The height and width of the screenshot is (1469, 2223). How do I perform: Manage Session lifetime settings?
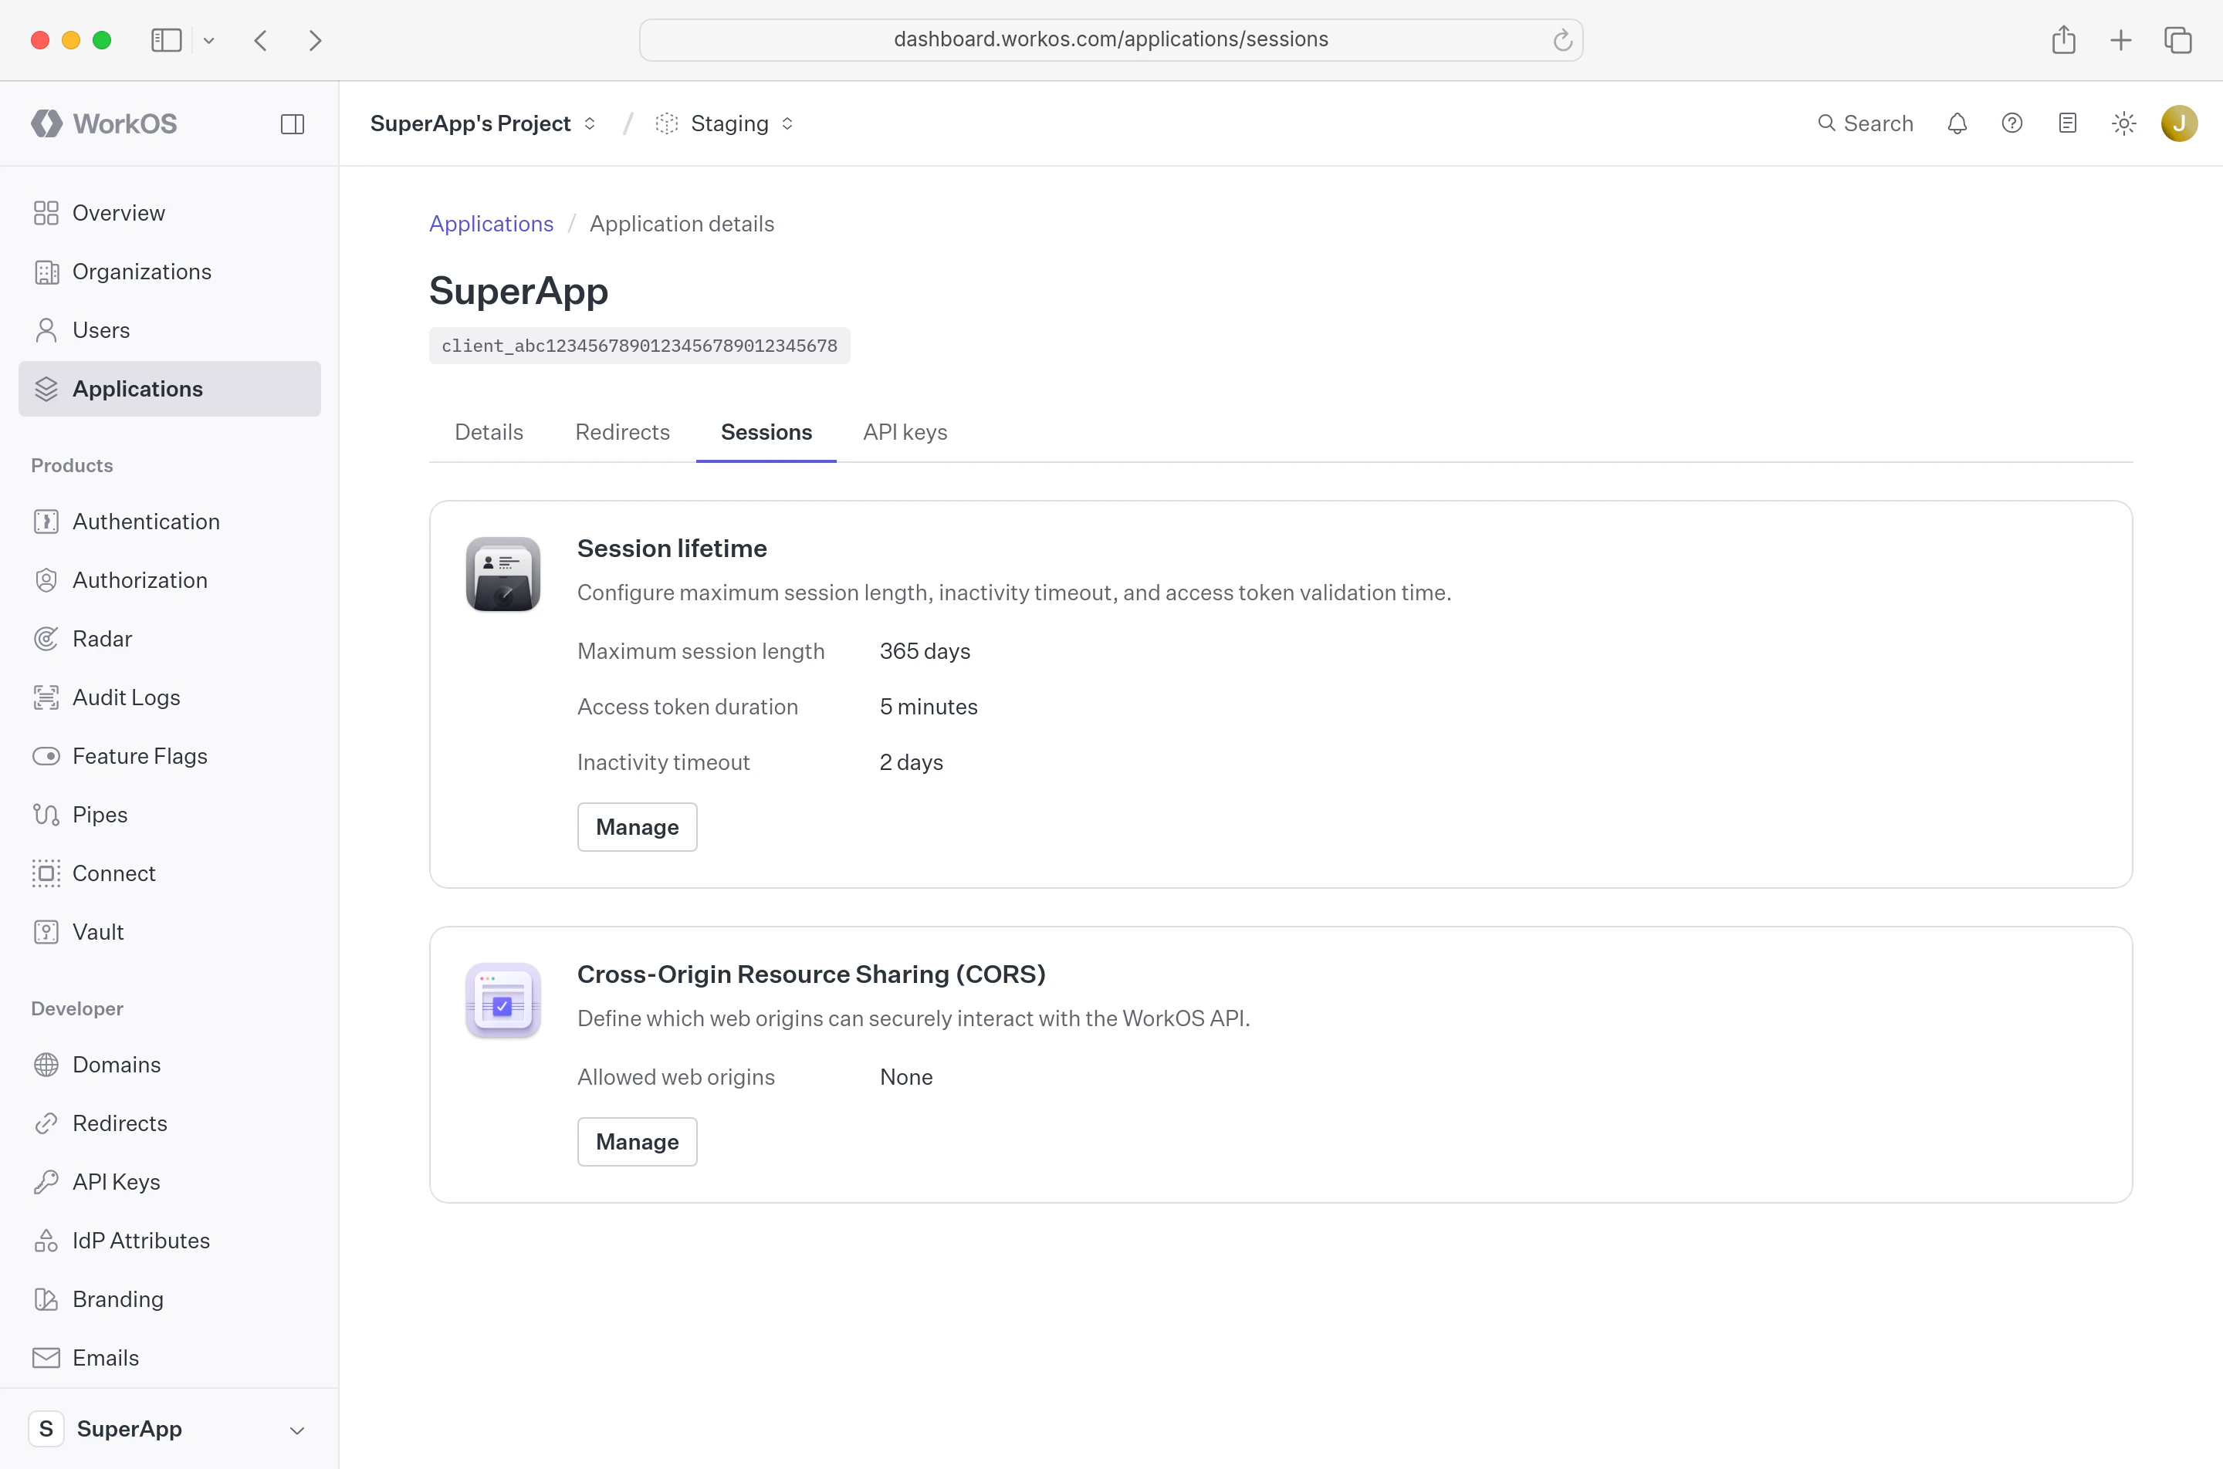tap(638, 827)
